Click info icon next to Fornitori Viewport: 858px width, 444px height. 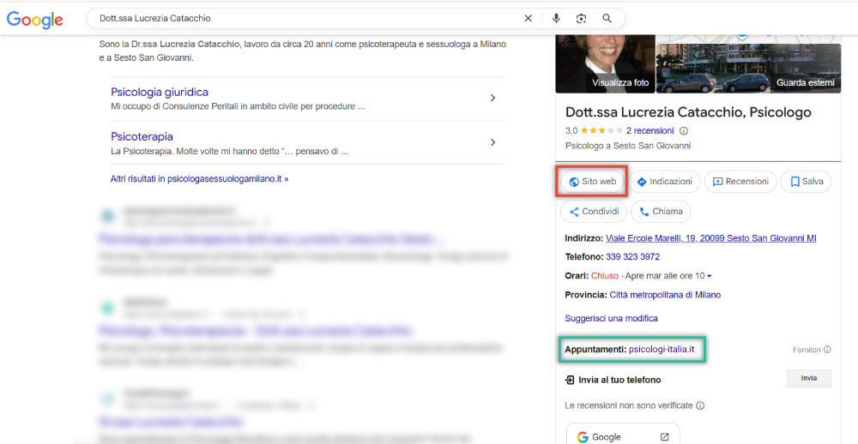pyautogui.click(x=827, y=350)
